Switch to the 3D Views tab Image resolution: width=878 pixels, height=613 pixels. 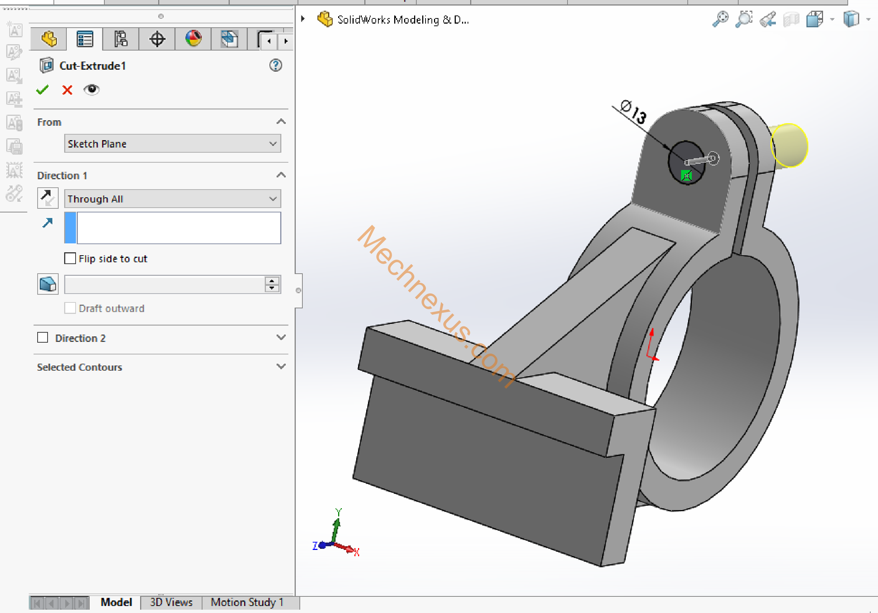171,602
